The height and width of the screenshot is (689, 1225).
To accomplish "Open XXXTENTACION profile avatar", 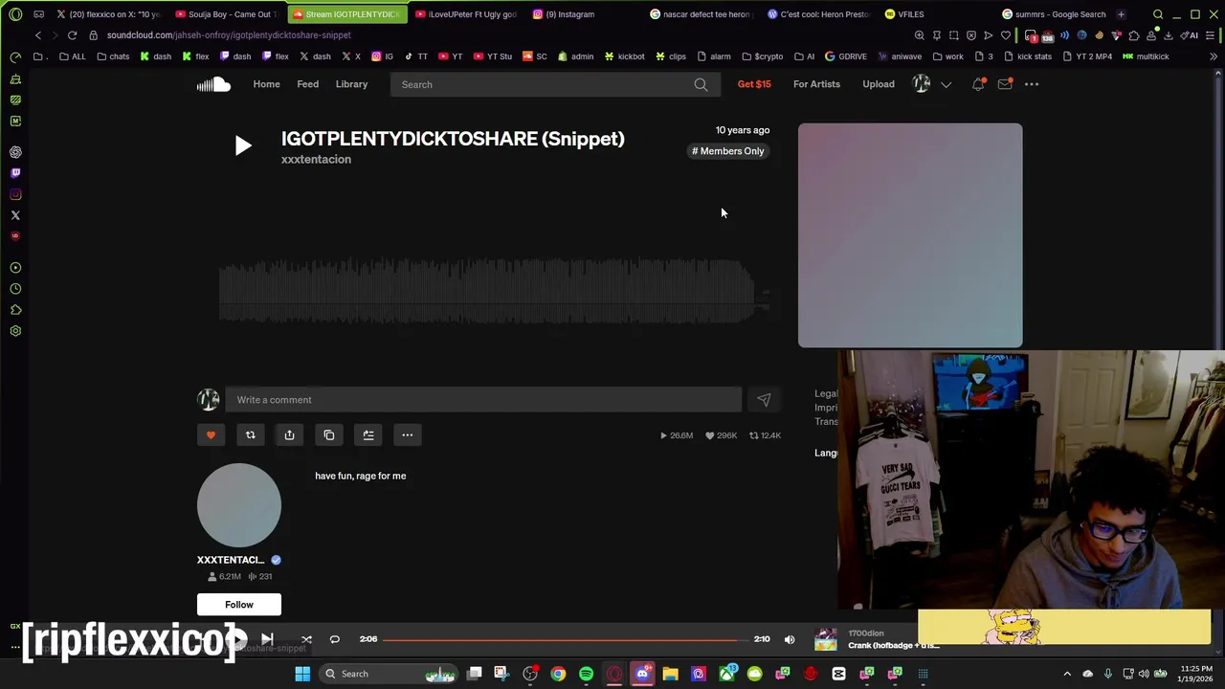I will 239,505.
